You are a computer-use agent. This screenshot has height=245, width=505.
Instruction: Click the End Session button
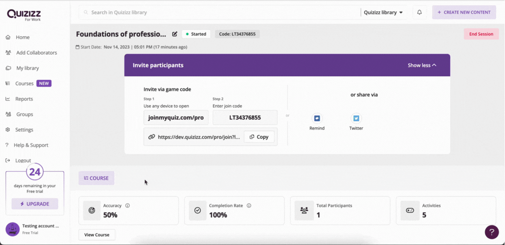pyautogui.click(x=481, y=34)
